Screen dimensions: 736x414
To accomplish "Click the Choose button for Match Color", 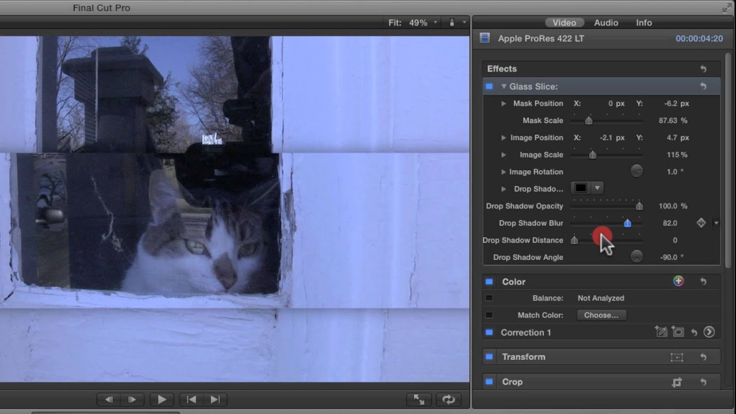I will point(601,315).
